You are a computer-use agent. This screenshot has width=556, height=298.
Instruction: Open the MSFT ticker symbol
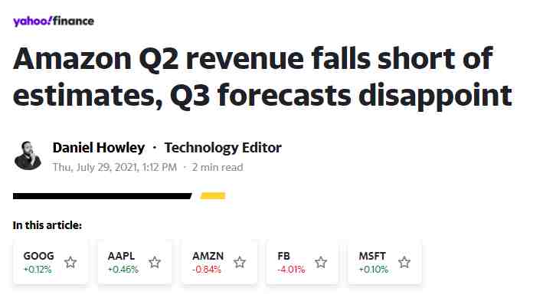pyautogui.click(x=372, y=256)
